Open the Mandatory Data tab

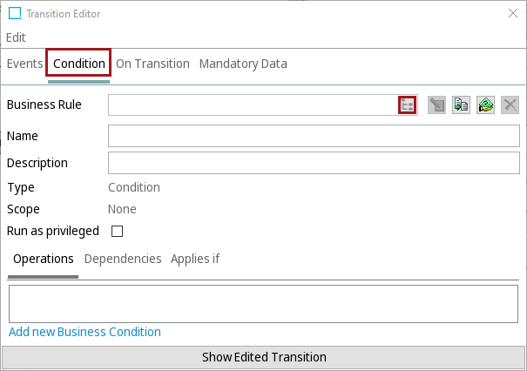point(243,64)
